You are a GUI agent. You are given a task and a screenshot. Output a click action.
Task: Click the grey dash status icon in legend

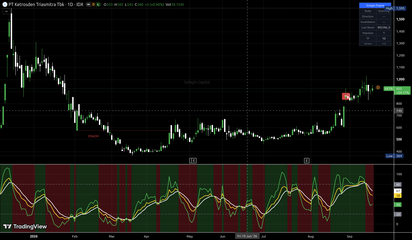88,4
